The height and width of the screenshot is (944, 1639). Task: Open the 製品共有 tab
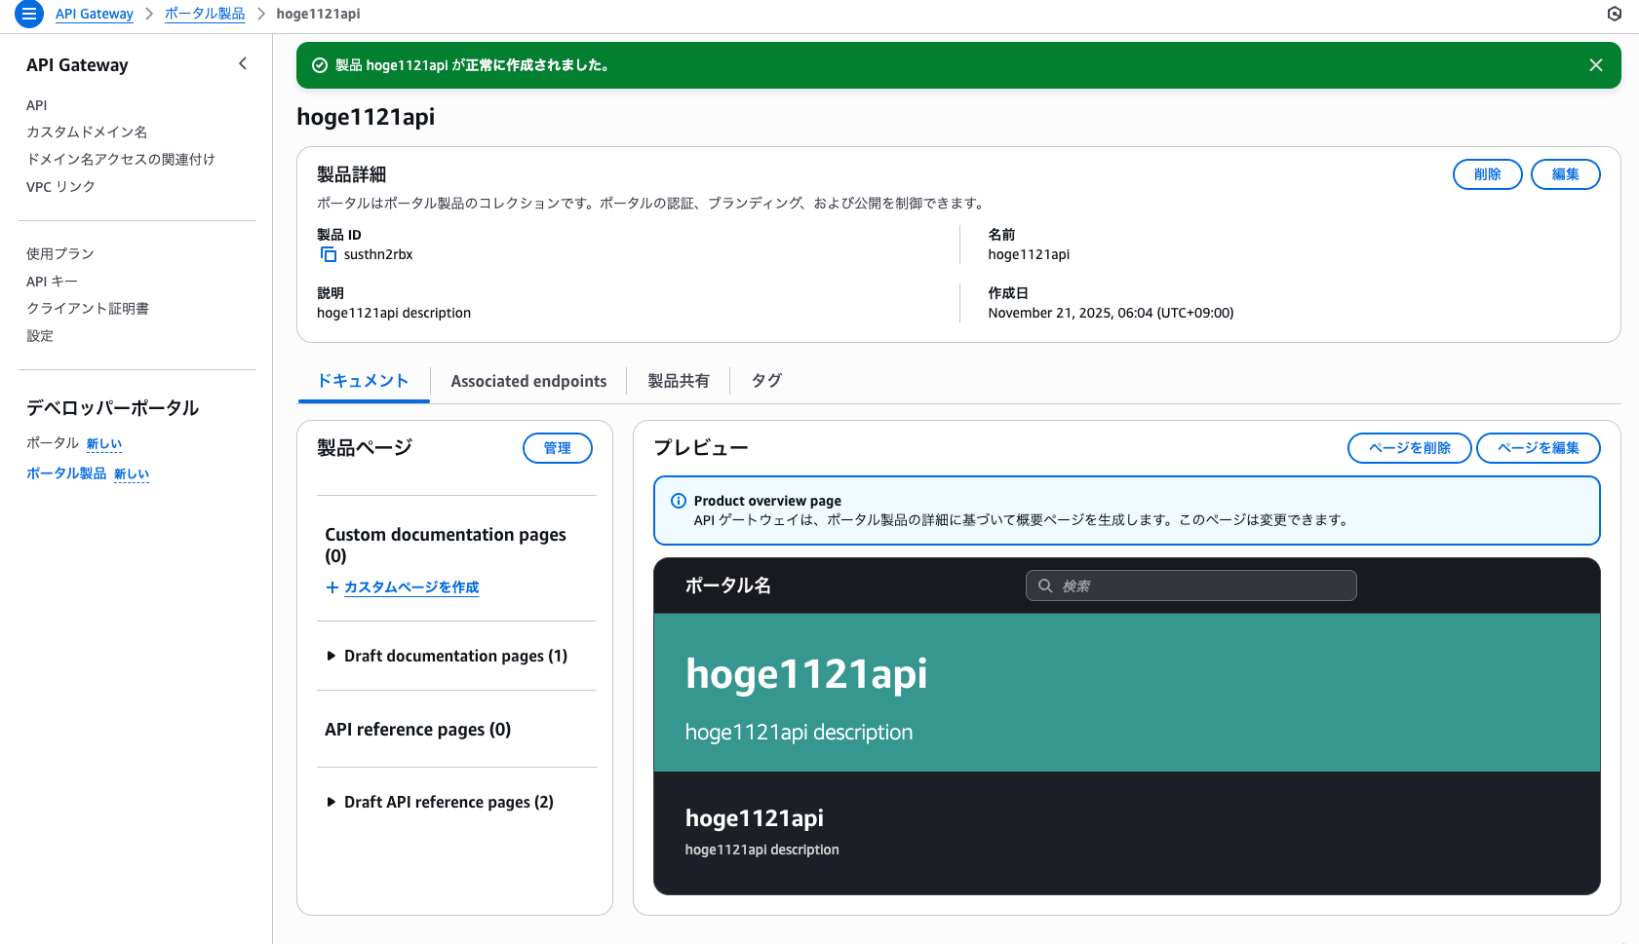[x=679, y=381]
